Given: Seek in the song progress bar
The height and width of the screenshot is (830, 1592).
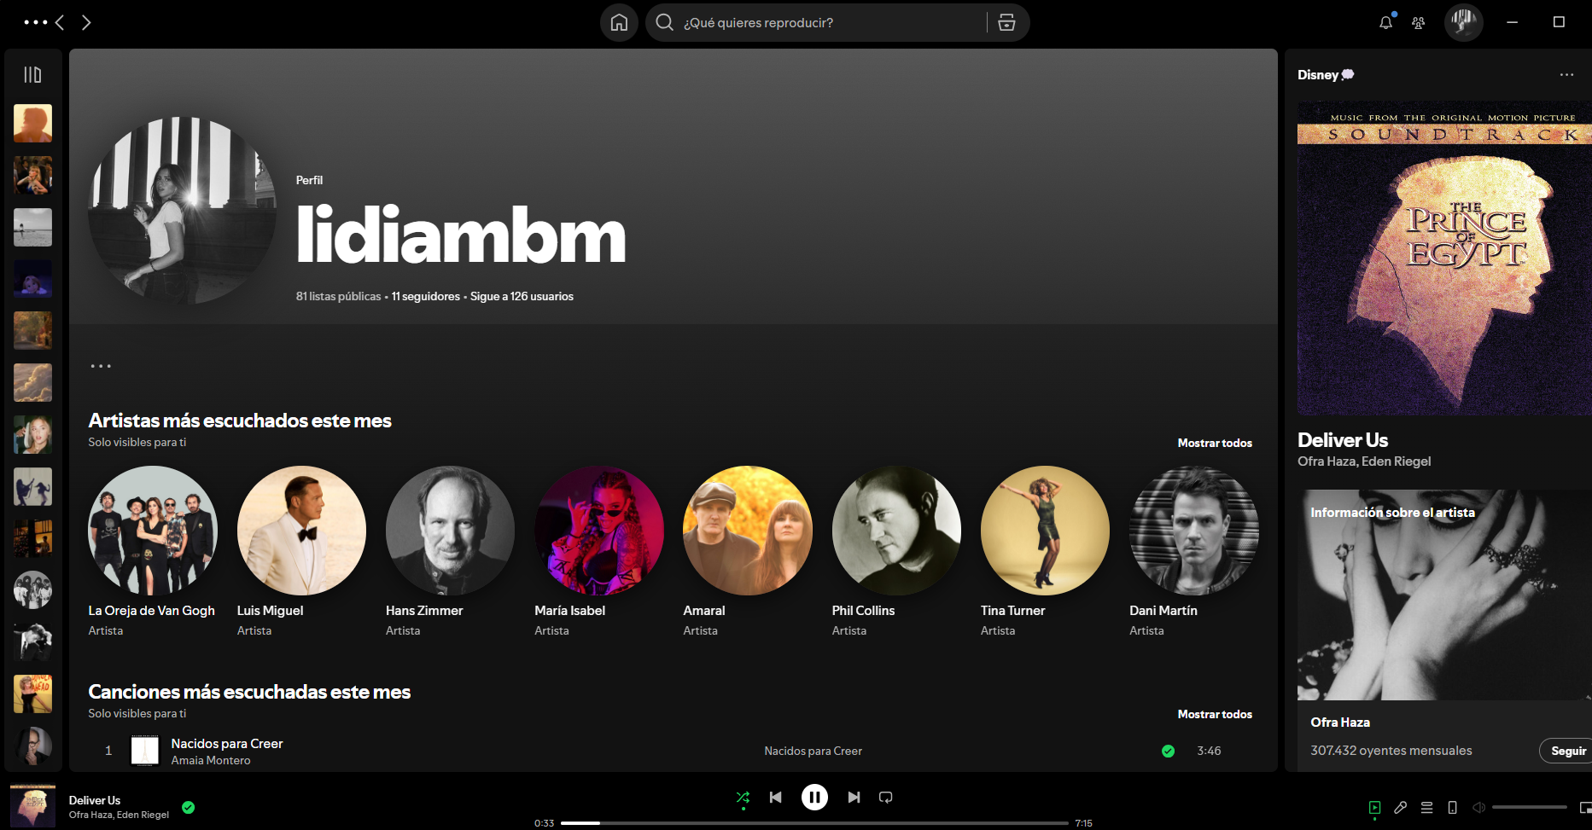Looking at the screenshot, I should click(x=814, y=823).
